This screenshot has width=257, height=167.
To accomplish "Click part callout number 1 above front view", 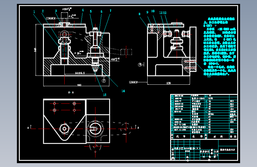I will click(x=34, y=12).
